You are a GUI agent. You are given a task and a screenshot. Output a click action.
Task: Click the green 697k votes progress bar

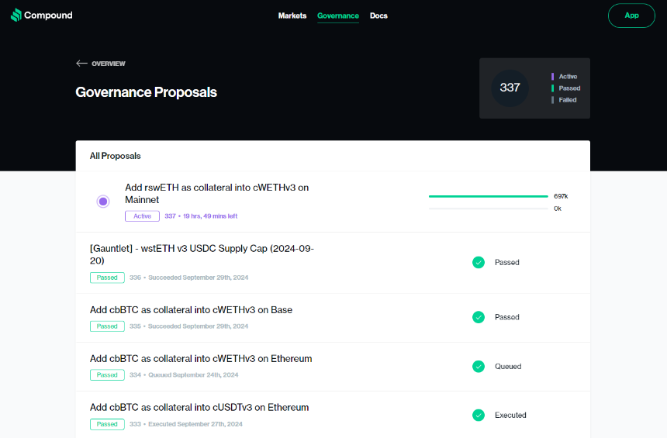pyautogui.click(x=489, y=196)
